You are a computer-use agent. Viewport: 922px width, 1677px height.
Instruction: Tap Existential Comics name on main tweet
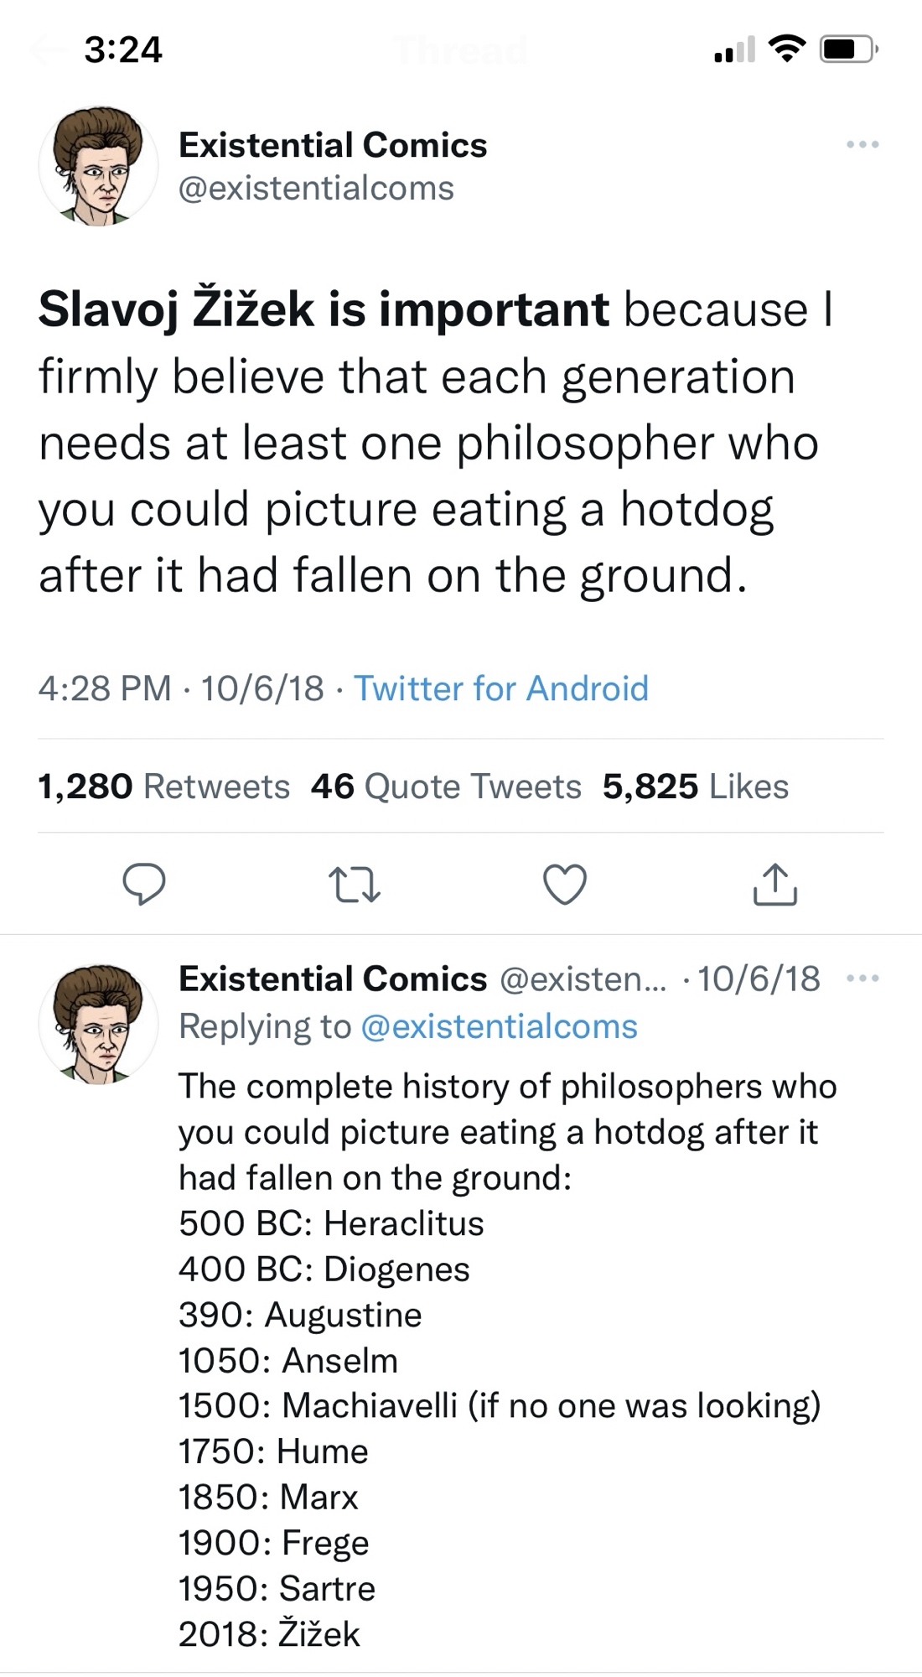[x=333, y=145]
